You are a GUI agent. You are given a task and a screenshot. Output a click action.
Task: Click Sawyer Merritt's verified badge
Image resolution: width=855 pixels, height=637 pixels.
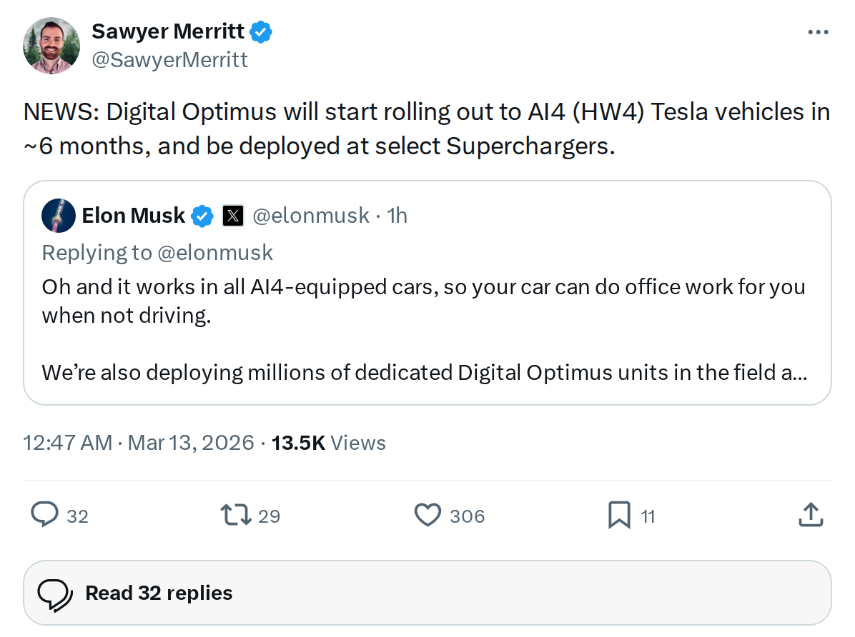coord(260,31)
